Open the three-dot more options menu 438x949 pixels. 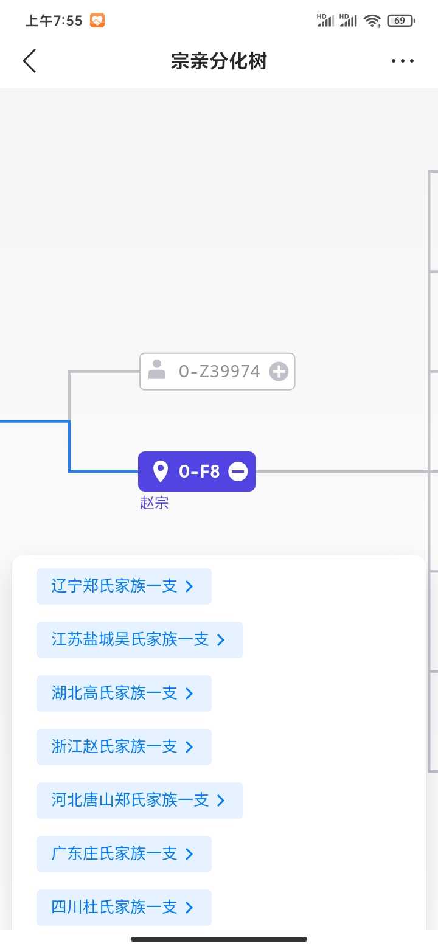pyautogui.click(x=402, y=61)
